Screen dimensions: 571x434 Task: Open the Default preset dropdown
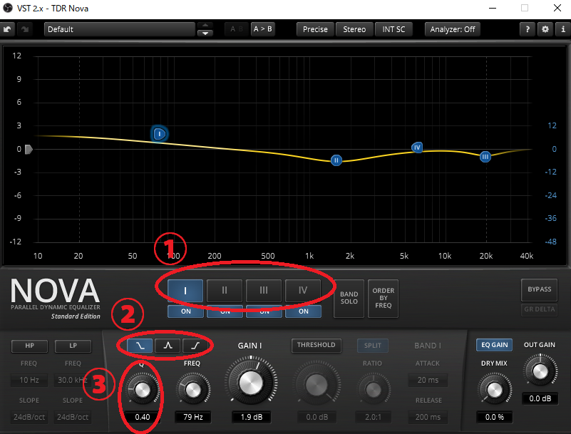[120, 29]
